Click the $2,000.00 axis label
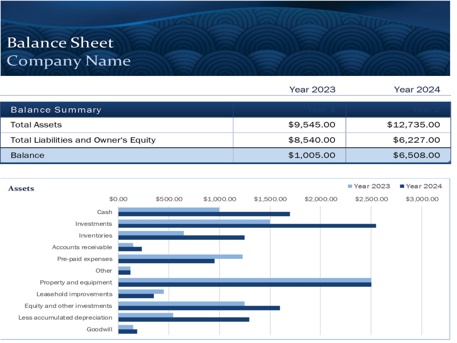Image resolution: width=457 pixels, height=343 pixels. [321, 199]
